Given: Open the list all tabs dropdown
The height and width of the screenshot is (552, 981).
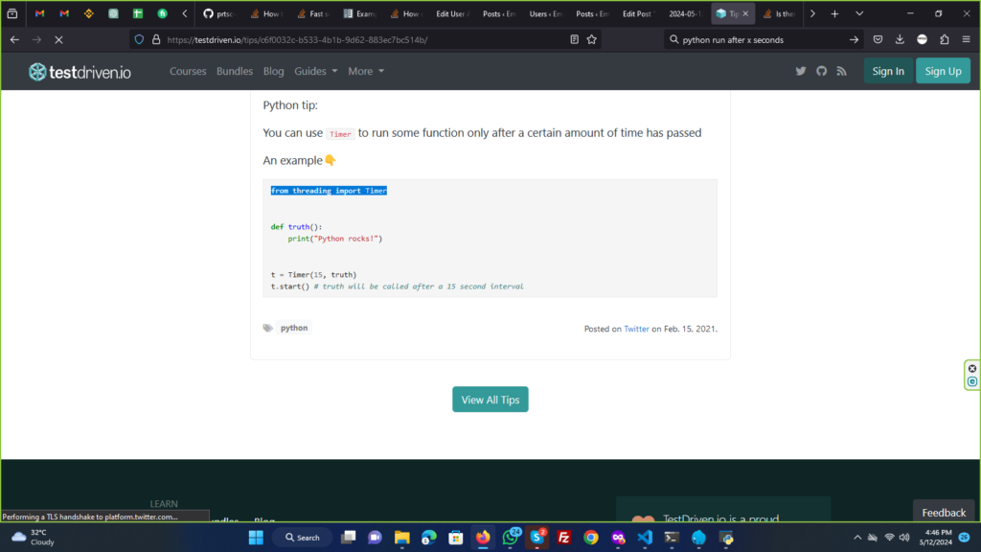Looking at the screenshot, I should (858, 13).
